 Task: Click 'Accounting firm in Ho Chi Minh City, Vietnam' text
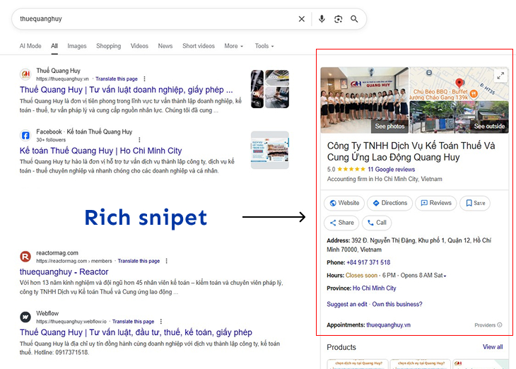click(x=385, y=179)
